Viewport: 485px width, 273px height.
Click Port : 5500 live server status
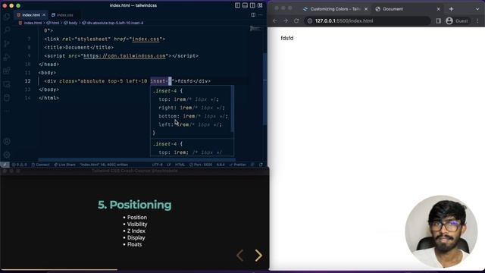(x=200, y=165)
